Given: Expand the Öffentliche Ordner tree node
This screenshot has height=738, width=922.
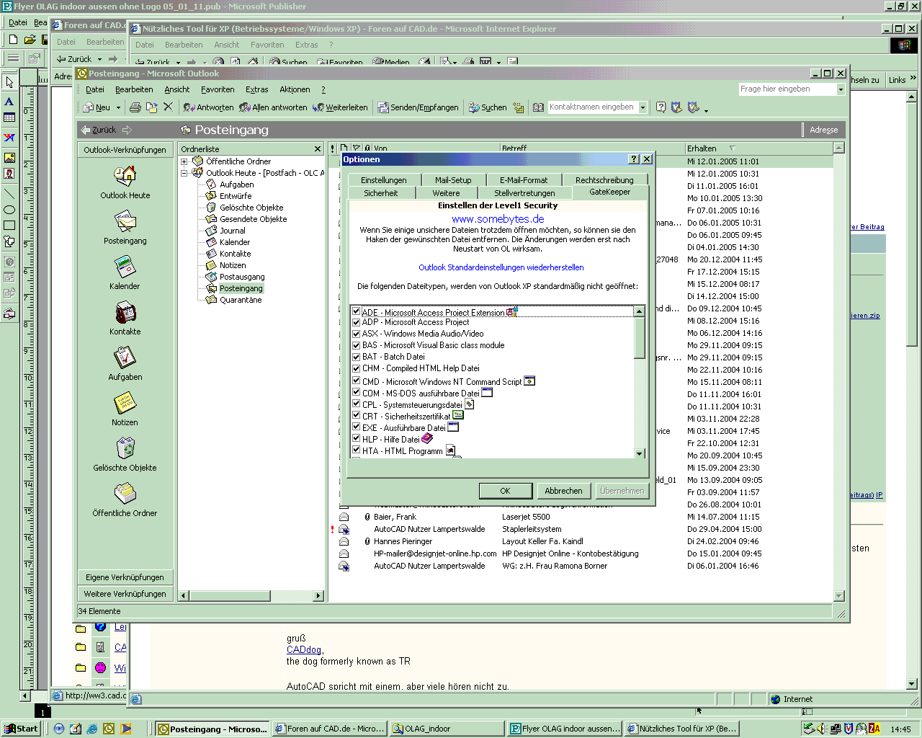Looking at the screenshot, I should coord(184,161).
